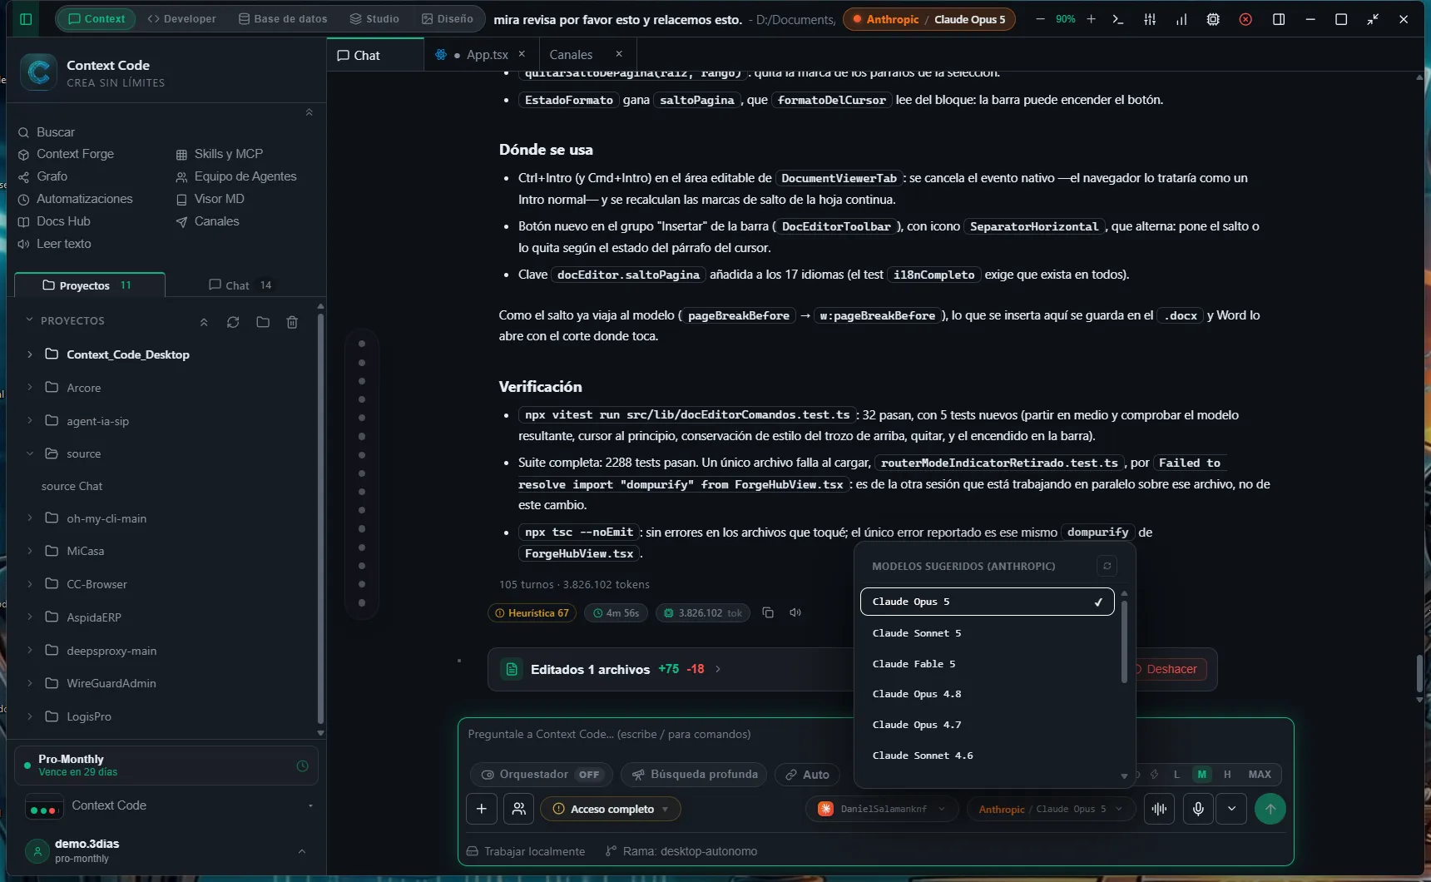1431x882 pixels.
Task: Choose Claude Sonnet 5 from model list
Action: click(x=987, y=633)
